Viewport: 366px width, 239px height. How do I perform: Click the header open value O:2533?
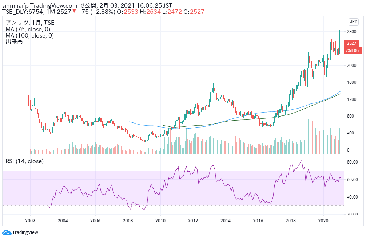click(127, 12)
